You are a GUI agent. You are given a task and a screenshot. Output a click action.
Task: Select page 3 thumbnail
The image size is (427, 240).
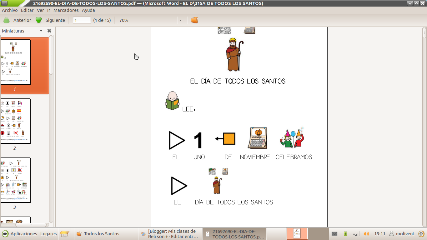pos(15,180)
